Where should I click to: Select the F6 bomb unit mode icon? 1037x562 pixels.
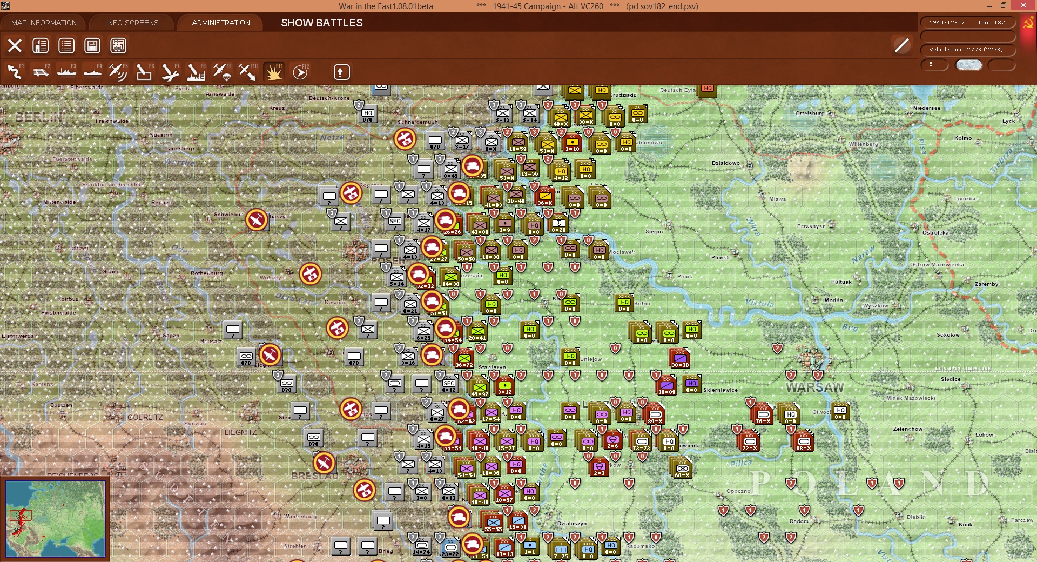(x=144, y=72)
